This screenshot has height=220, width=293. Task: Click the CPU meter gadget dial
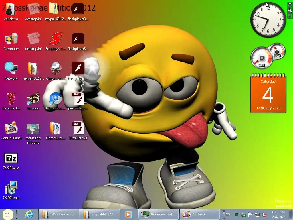coord(262,58)
